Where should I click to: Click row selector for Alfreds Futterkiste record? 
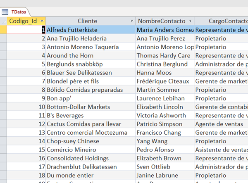(x=3, y=30)
